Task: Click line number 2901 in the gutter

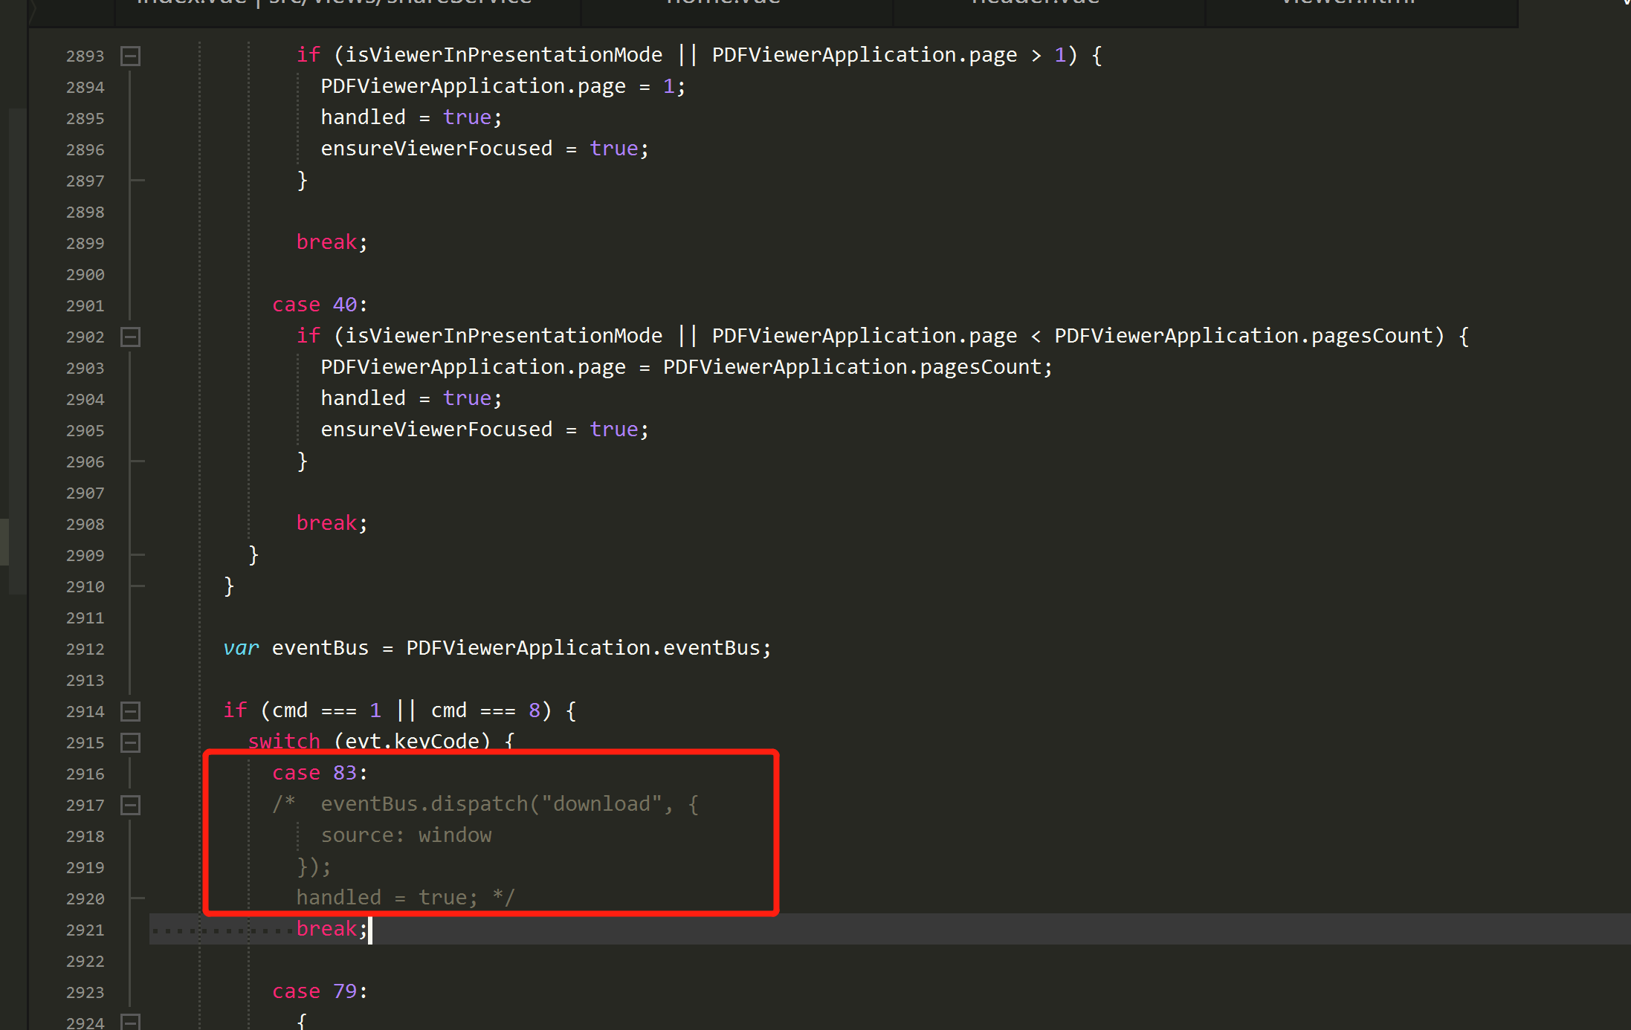Action: click(85, 305)
